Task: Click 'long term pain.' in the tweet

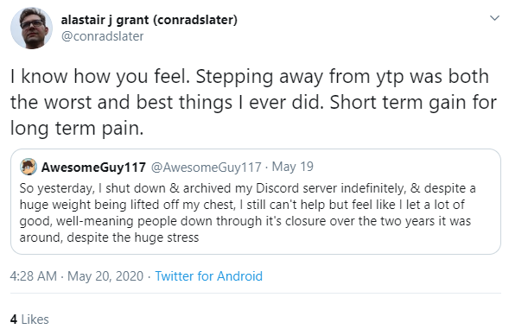Action: [x=77, y=128]
